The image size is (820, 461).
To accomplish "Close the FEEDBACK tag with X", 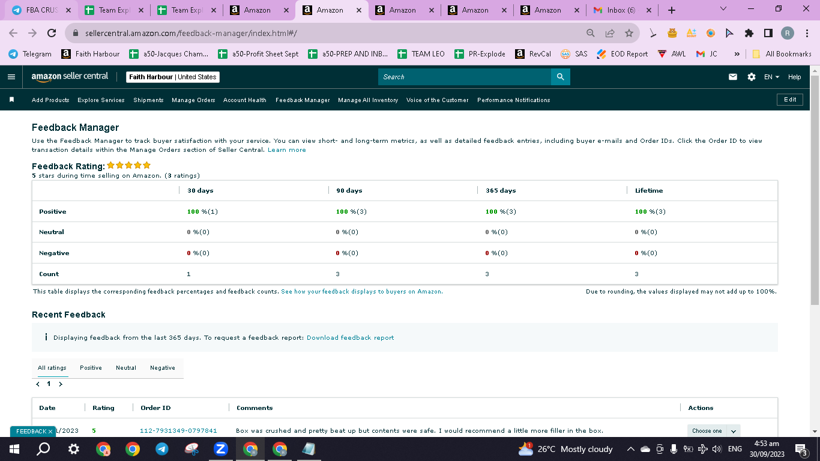I will click(50, 431).
